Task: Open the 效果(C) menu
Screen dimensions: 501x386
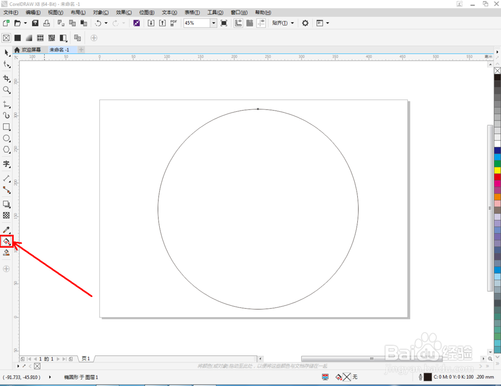Action: point(124,12)
